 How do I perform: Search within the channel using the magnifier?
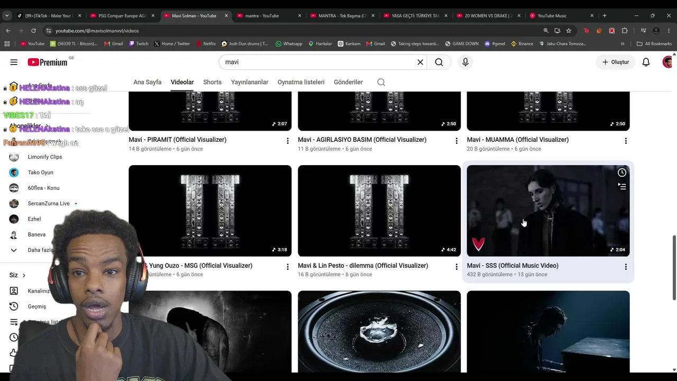tap(381, 82)
